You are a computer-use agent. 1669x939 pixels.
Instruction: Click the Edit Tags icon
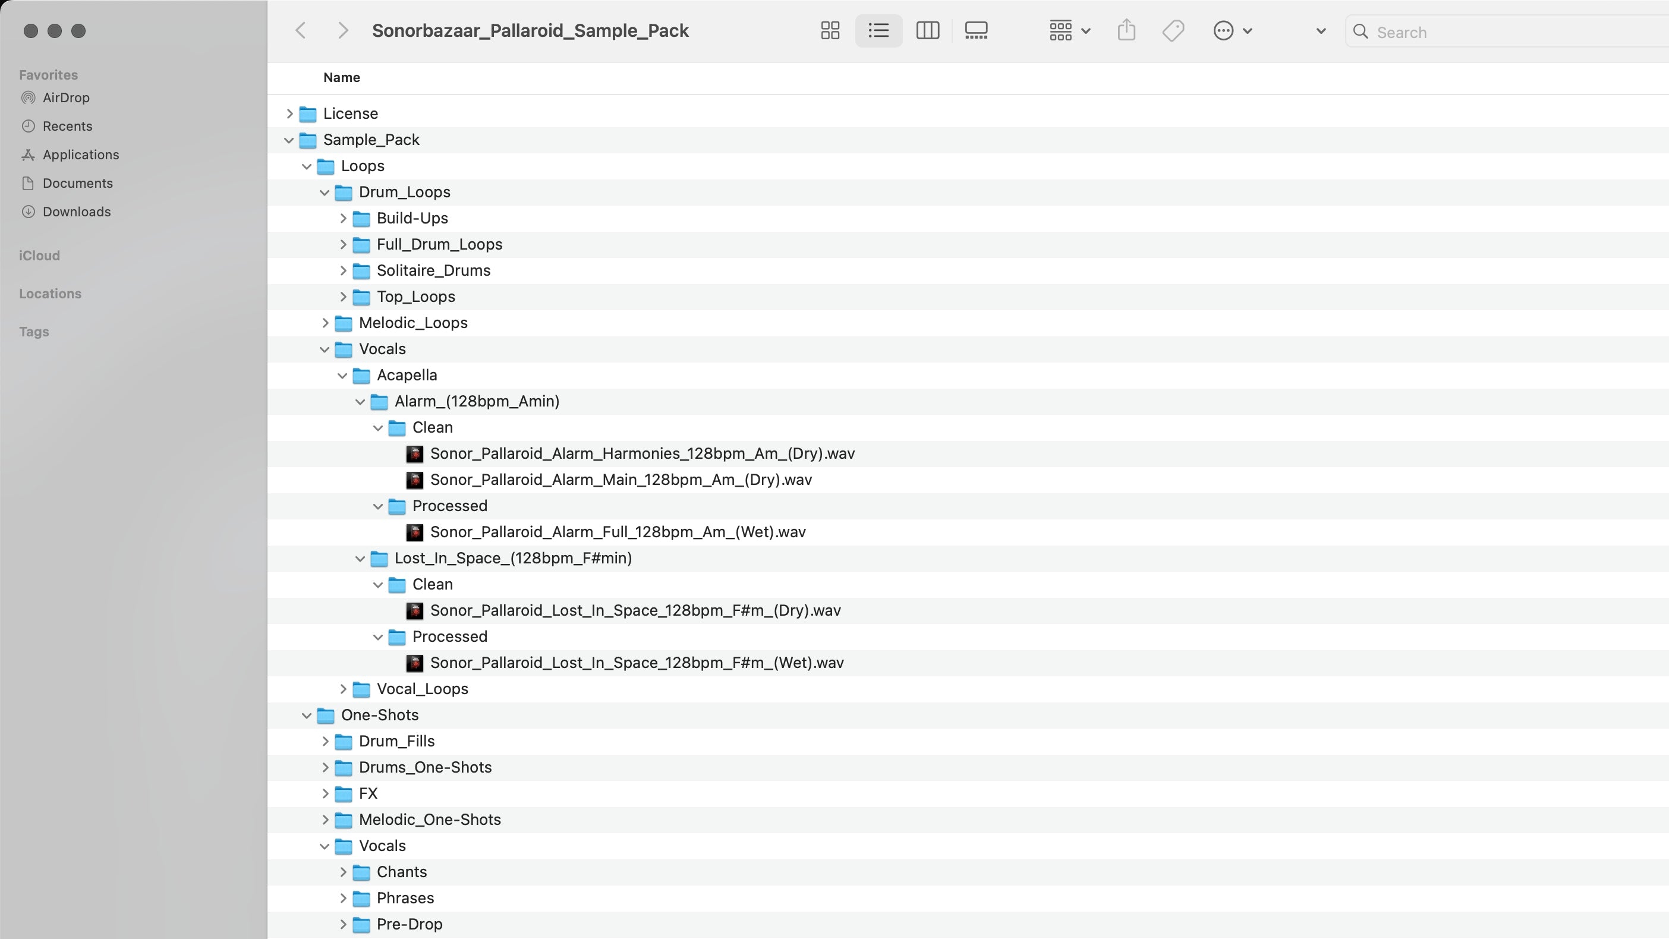click(1173, 30)
